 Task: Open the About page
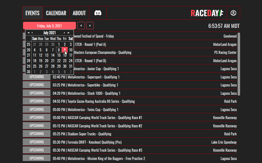tap(79, 13)
